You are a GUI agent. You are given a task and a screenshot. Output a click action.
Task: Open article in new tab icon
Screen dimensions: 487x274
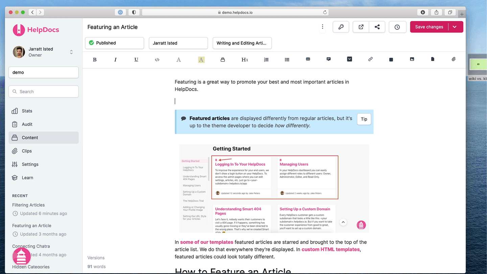pyautogui.click(x=361, y=27)
